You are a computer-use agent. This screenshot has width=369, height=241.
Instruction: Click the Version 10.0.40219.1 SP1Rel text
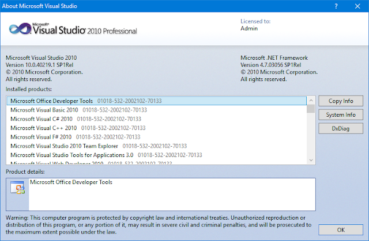tap(40, 65)
